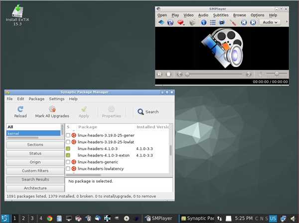The image size is (299, 223).
Task: Switch to workspace 2 on taskbar
Action: click(x=23, y=218)
